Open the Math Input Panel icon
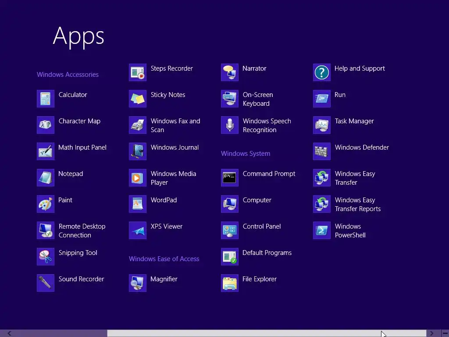The height and width of the screenshot is (337, 449). point(46,151)
